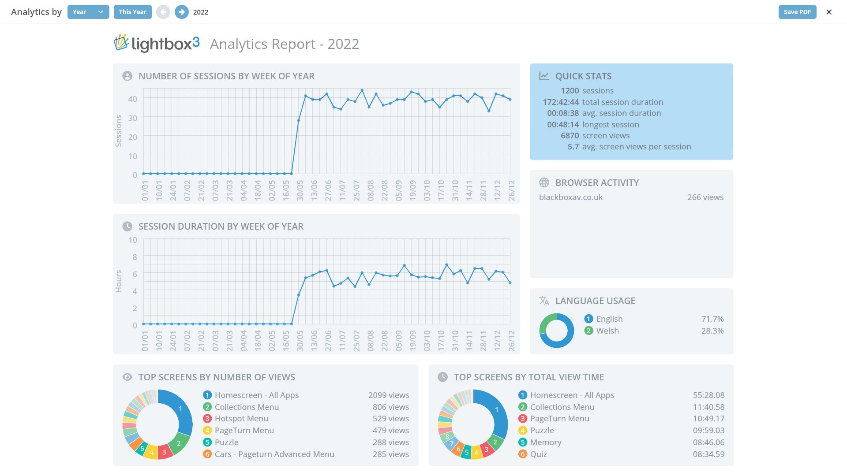Click the Browser Activity globe icon

point(544,182)
